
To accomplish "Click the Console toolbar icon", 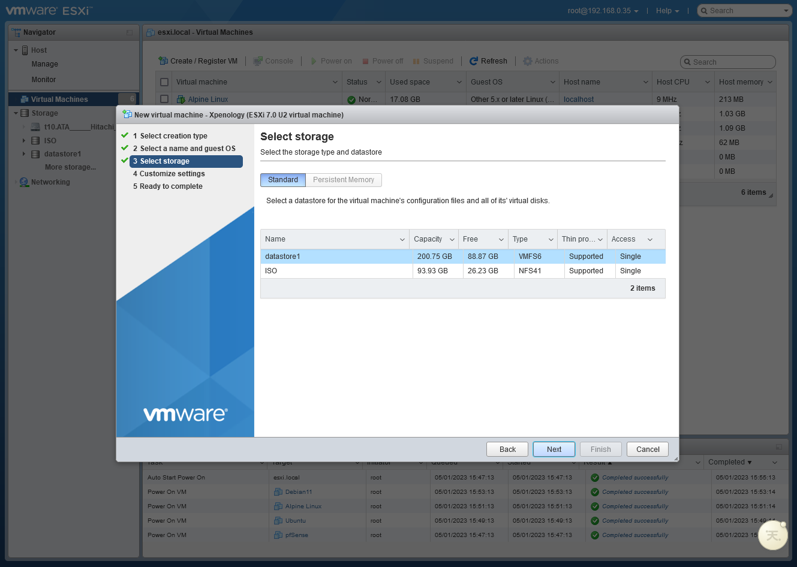I will pos(258,61).
